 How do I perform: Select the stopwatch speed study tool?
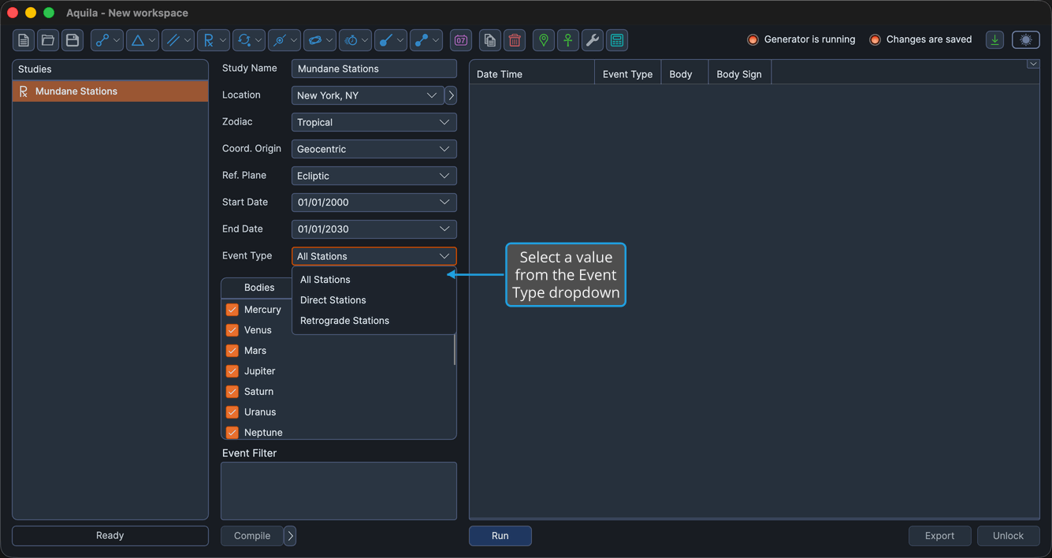351,40
